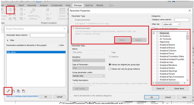Click New Parameter icon beside the pencil
This screenshot has width=194, height=105.
[x=13, y=91]
